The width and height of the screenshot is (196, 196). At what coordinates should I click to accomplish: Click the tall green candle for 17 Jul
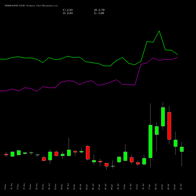[151, 142]
